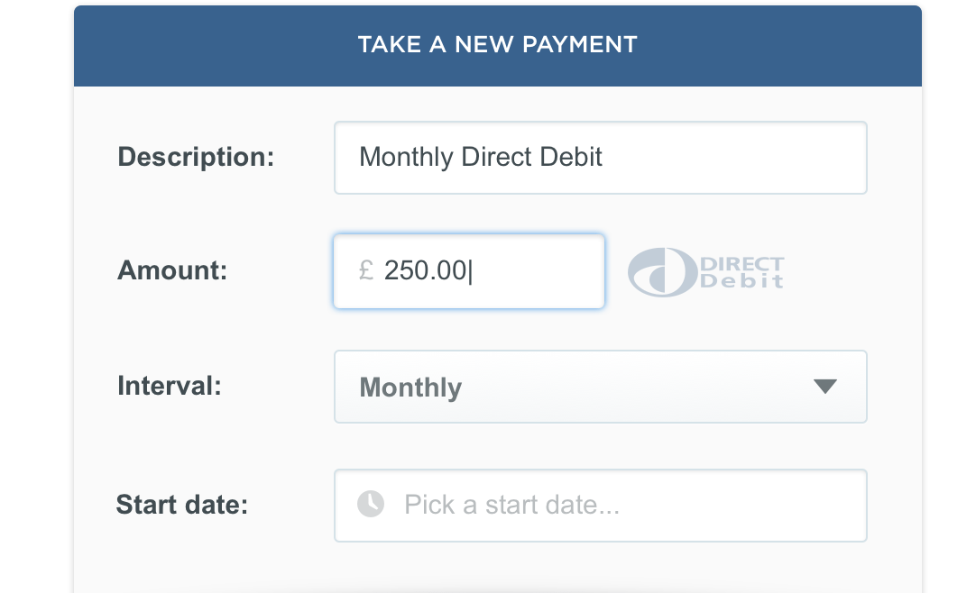The width and height of the screenshot is (976, 593).
Task: Click the "Pick a start date..." placeholder
Action: pyautogui.click(x=511, y=505)
